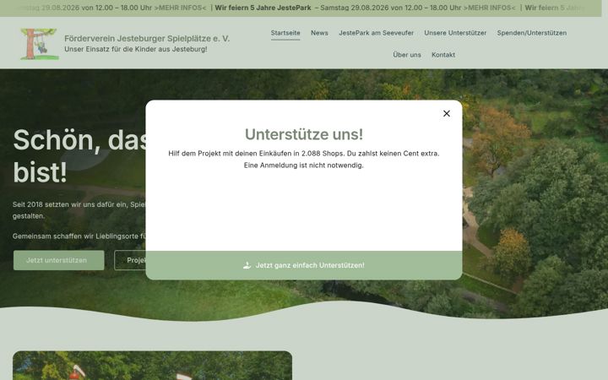This screenshot has width=608, height=380.
Task: Open Unsere Unterstützer page
Action: pyautogui.click(x=455, y=33)
